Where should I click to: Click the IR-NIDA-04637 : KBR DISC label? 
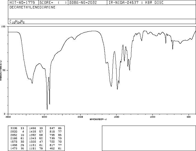pyautogui.click(x=136, y=2)
